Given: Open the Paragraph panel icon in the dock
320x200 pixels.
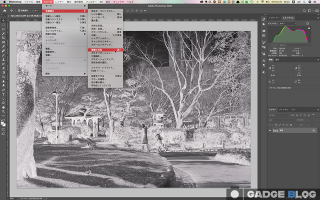Looking at the screenshot, I should click(x=263, y=65).
